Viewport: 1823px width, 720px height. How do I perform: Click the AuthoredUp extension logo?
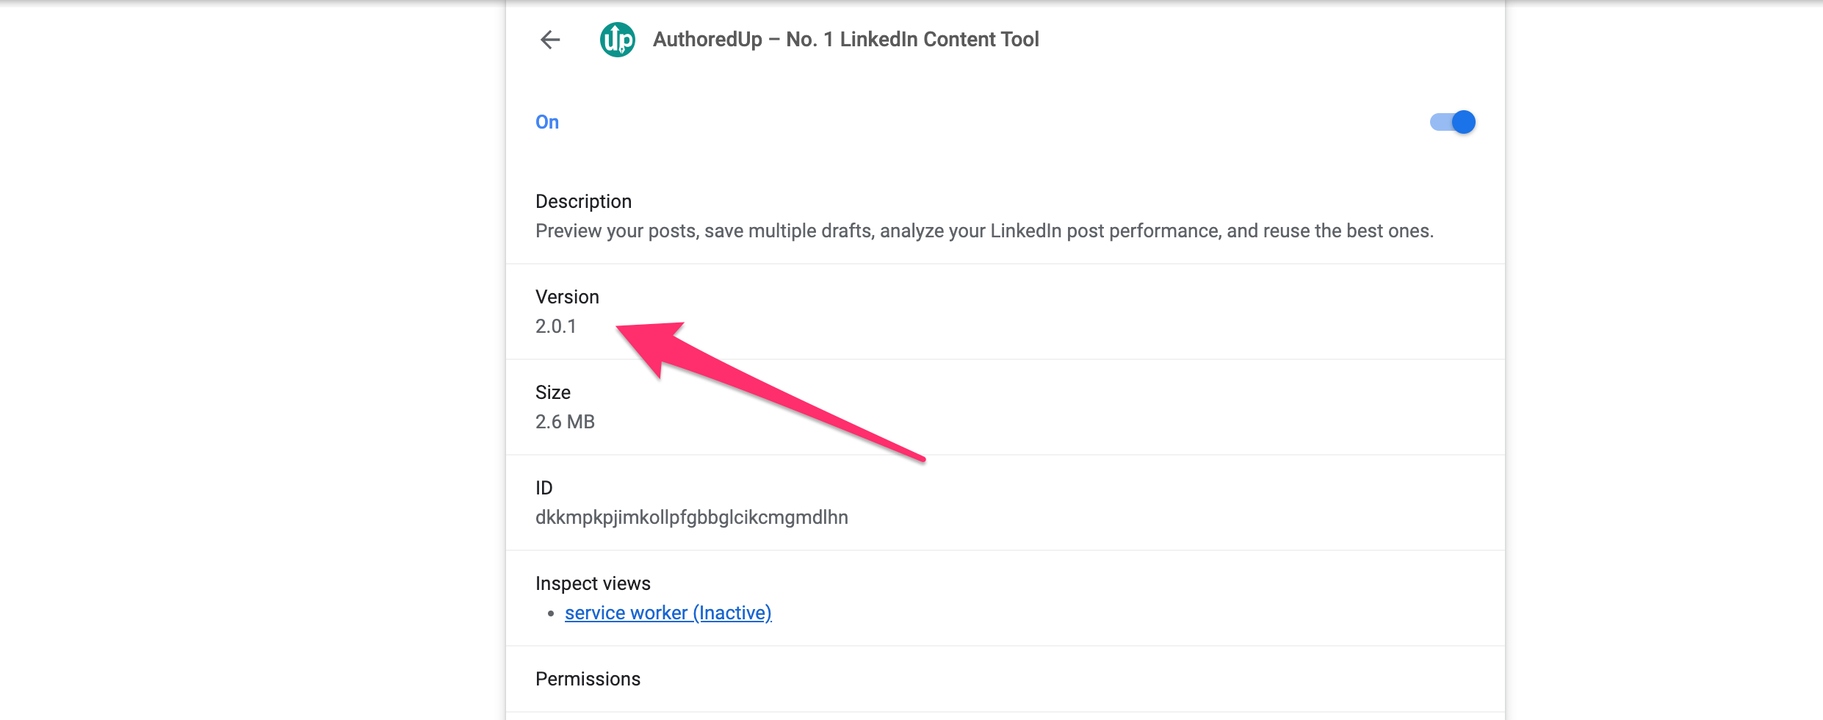618,40
